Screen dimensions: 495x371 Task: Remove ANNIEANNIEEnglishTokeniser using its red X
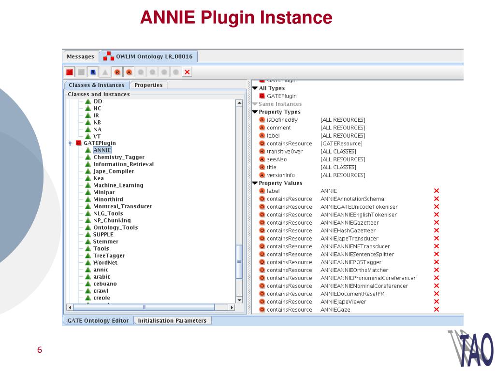(x=437, y=214)
